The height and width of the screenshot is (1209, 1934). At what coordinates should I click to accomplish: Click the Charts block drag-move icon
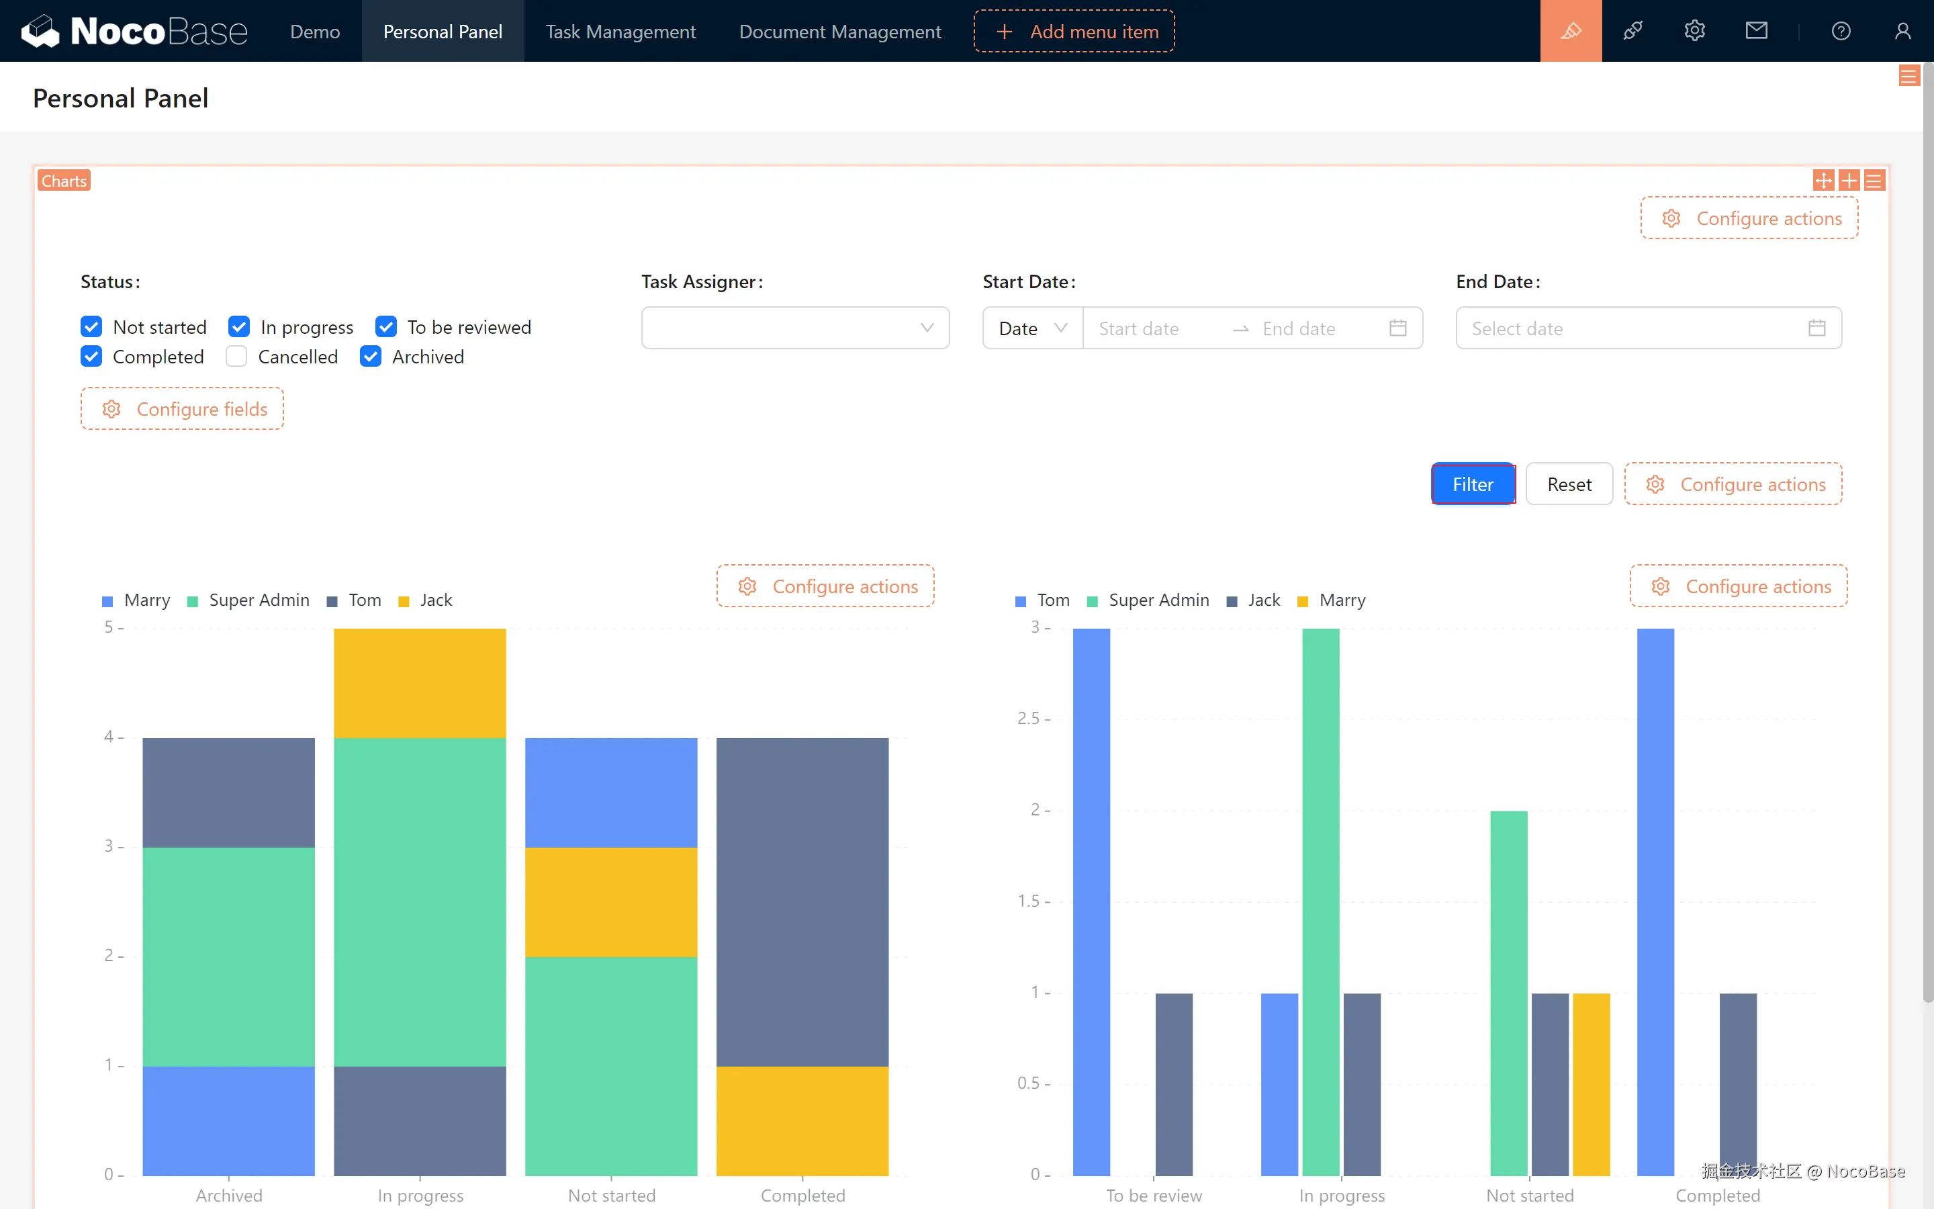tap(1824, 181)
